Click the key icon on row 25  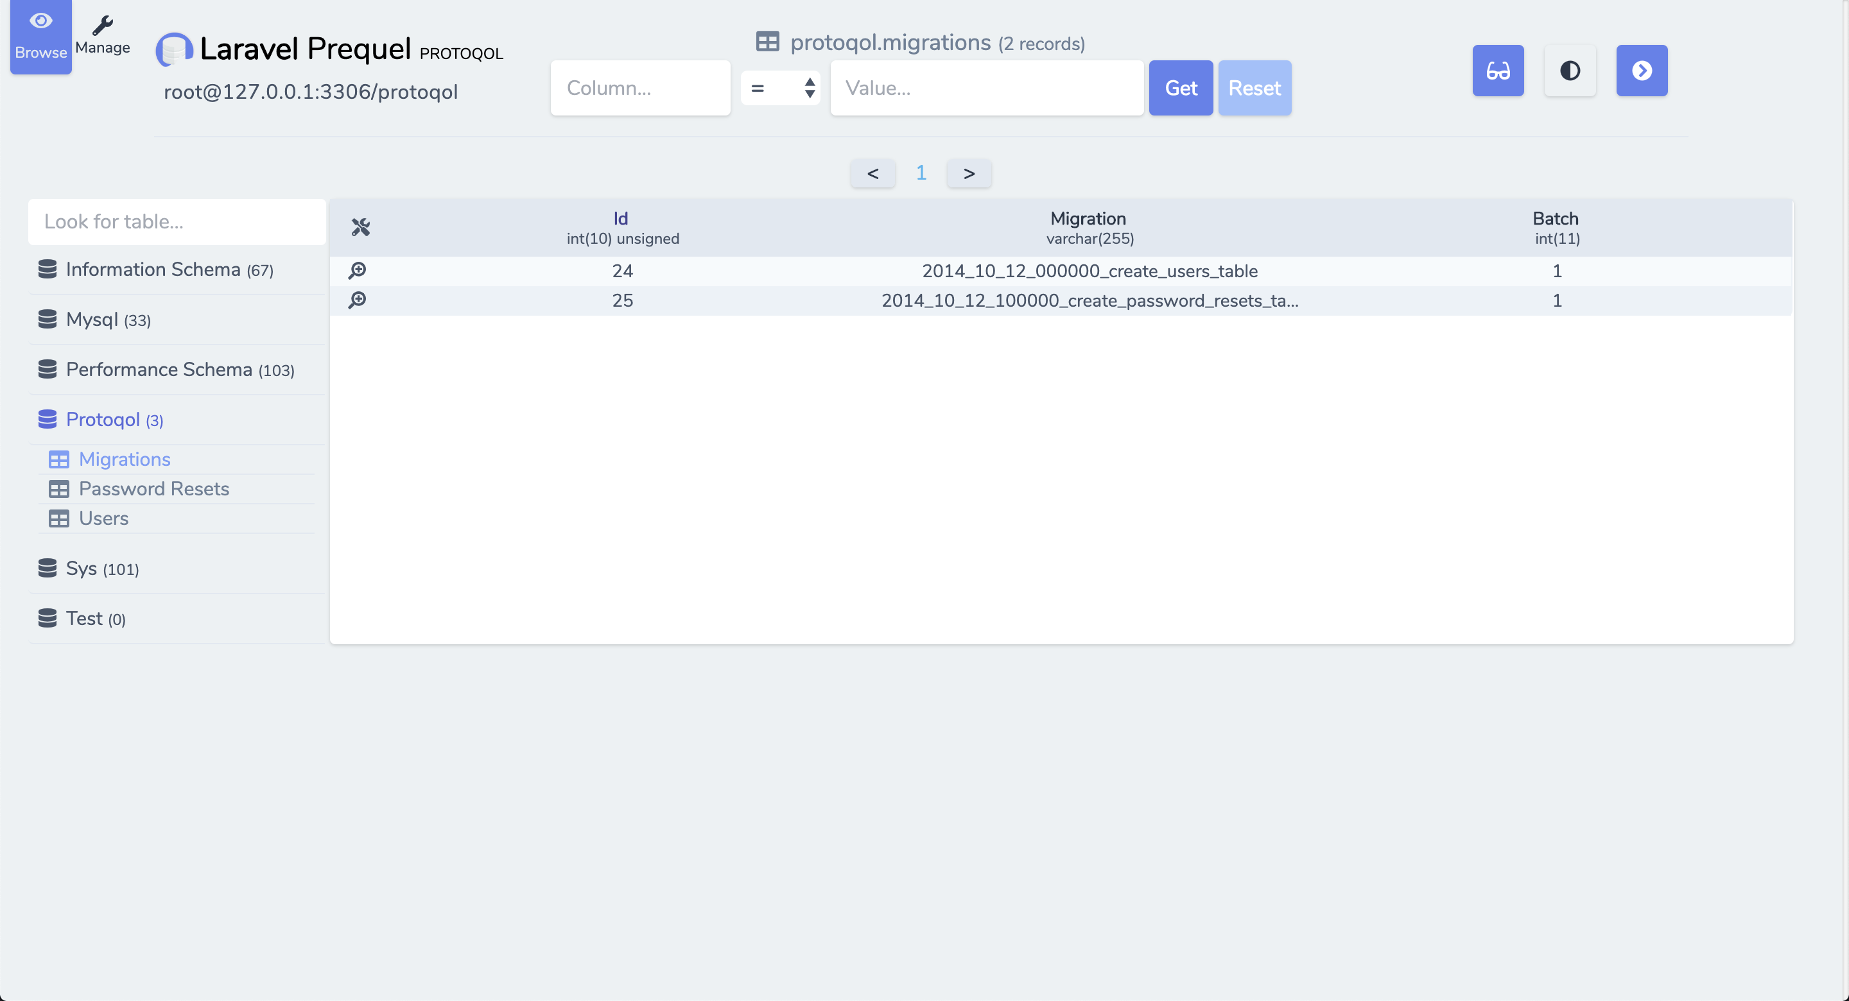point(359,300)
